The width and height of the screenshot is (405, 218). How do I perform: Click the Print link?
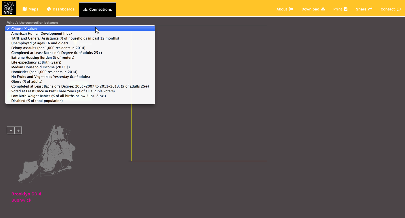click(340, 9)
